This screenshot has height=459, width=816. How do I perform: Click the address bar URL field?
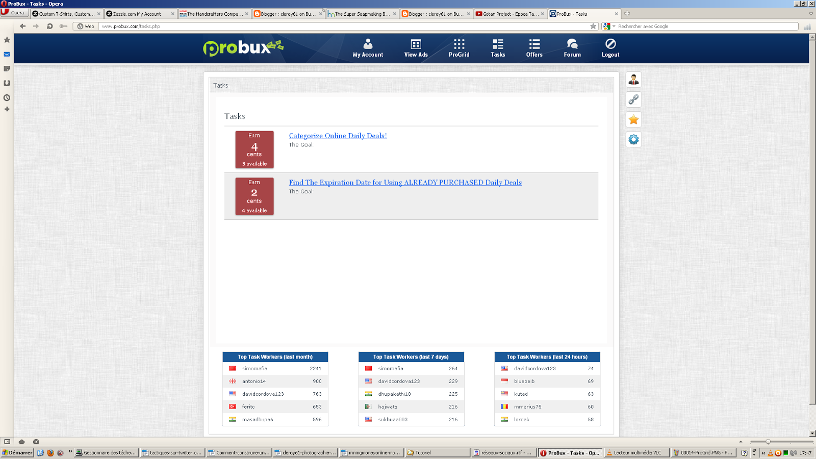pos(344,26)
